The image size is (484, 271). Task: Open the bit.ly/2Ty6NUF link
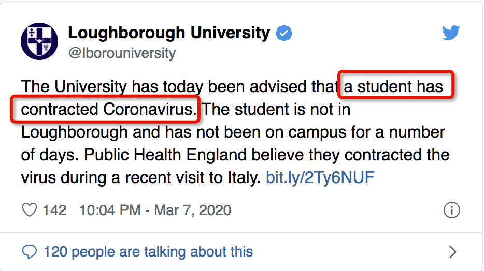(x=320, y=177)
